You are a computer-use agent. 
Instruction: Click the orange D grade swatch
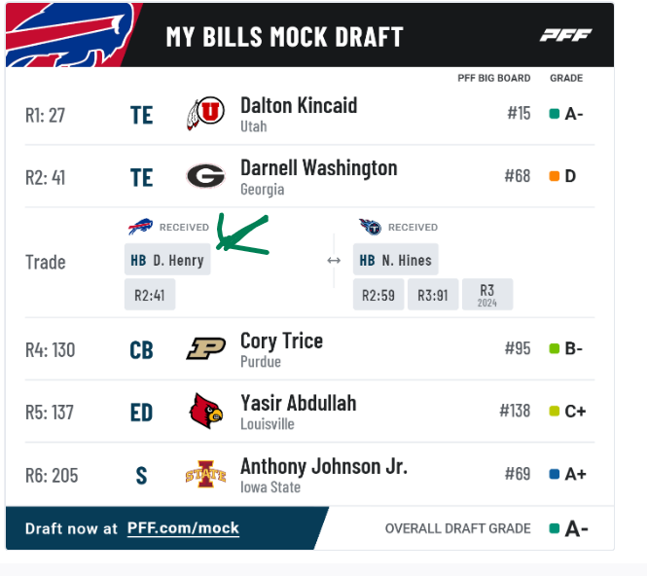[x=555, y=176]
